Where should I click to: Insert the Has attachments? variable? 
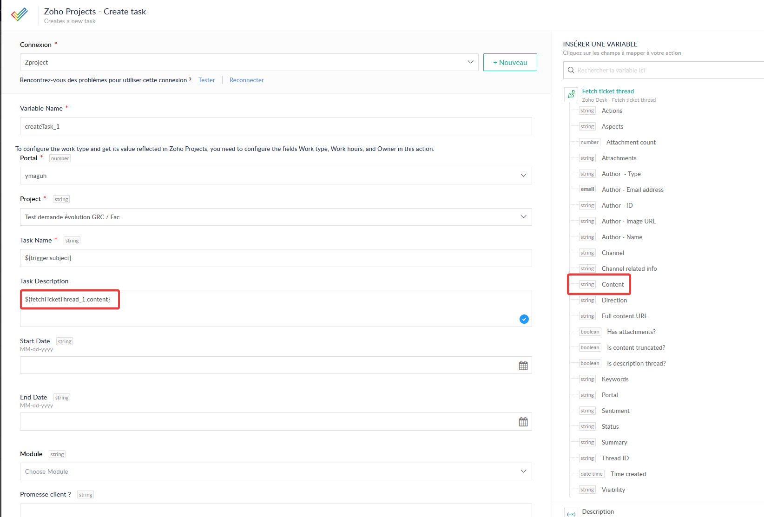point(631,332)
